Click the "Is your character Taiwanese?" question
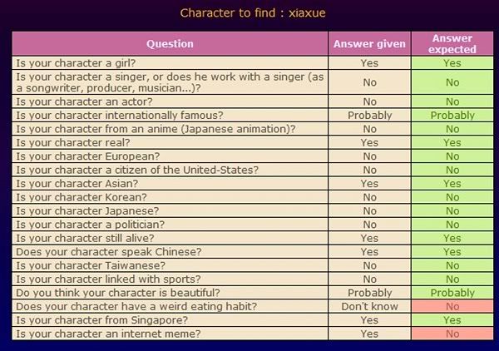 coord(78,265)
